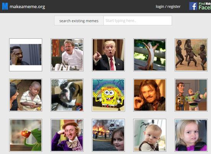Image resolution: width=211 pixels, height=154 pixels.
Task: Select the SpongeBob rainbow imagination meme
Action: tap(108, 95)
